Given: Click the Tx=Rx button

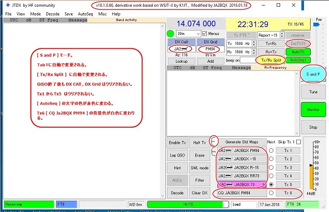Looking at the screenshot, I should click(x=271, y=43).
